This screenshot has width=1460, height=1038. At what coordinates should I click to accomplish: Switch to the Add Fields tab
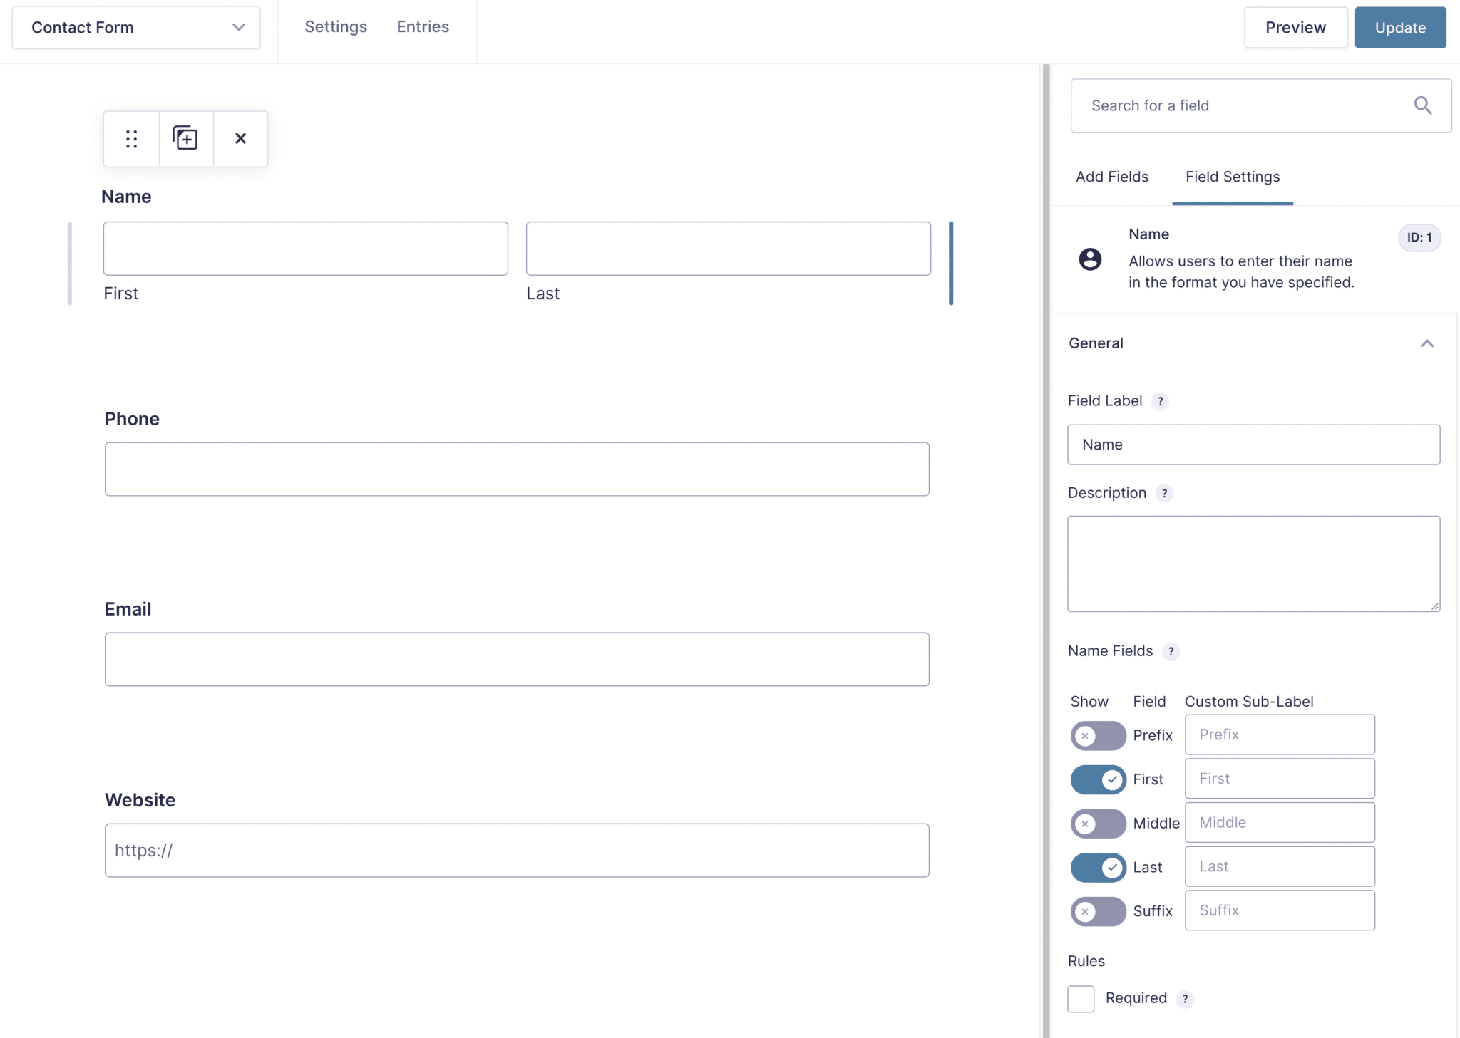click(x=1111, y=177)
